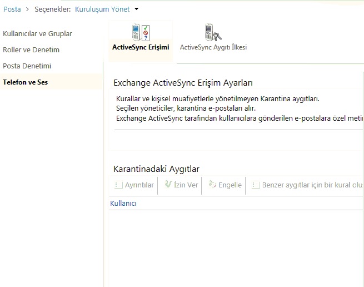Click text starting 'Exchange ActiveSync tarafından'
Image resolution: width=364 pixels, height=287 pixels.
tap(240, 118)
